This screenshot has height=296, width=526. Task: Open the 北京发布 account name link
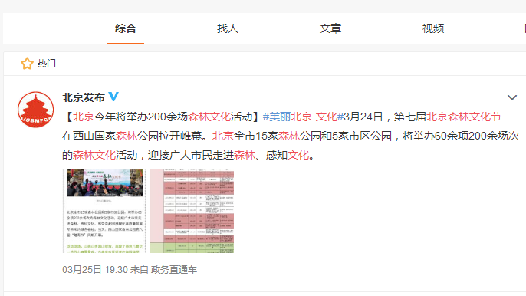84,97
